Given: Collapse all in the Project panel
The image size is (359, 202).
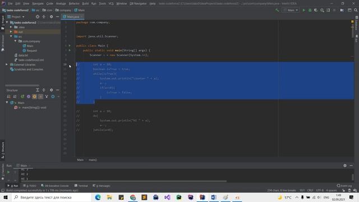Looking at the screenshot, I should (x=44, y=17).
